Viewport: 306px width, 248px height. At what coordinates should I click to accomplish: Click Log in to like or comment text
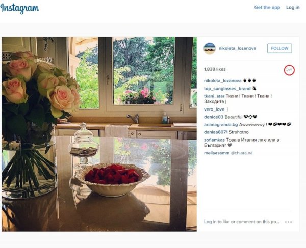241,222
